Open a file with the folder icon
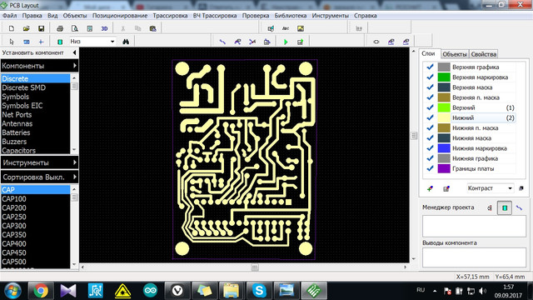This screenshot has width=533, height=300. point(26,28)
